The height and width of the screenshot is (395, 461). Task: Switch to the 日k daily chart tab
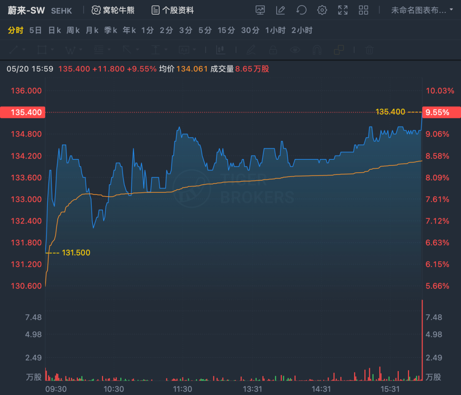54,30
